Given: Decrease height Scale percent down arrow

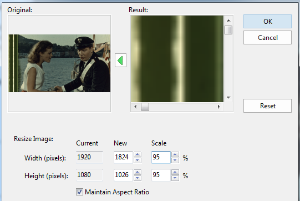Looking at the screenshot, I should tap(175, 178).
